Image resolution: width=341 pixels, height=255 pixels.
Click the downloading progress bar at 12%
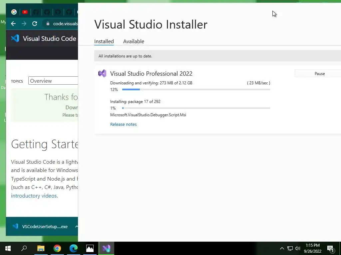[x=196, y=89]
